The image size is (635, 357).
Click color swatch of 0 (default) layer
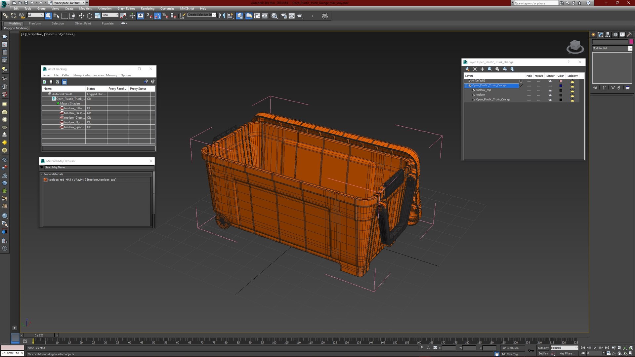tap(561, 81)
